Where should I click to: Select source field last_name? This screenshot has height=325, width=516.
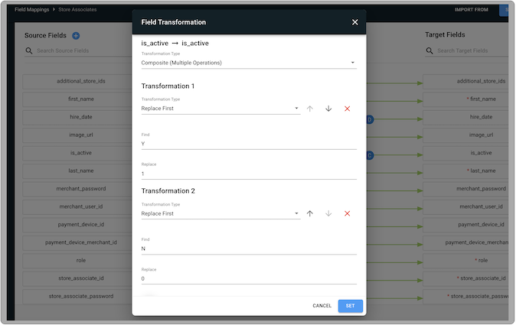(77, 171)
